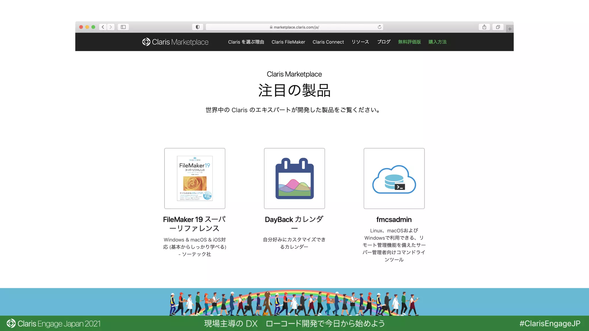This screenshot has height=331, width=589.
Task: Open the ブログ menu item
Action: 384,42
